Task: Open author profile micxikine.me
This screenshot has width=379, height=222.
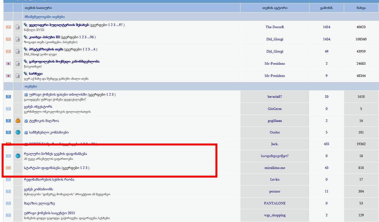Action: point(275,168)
